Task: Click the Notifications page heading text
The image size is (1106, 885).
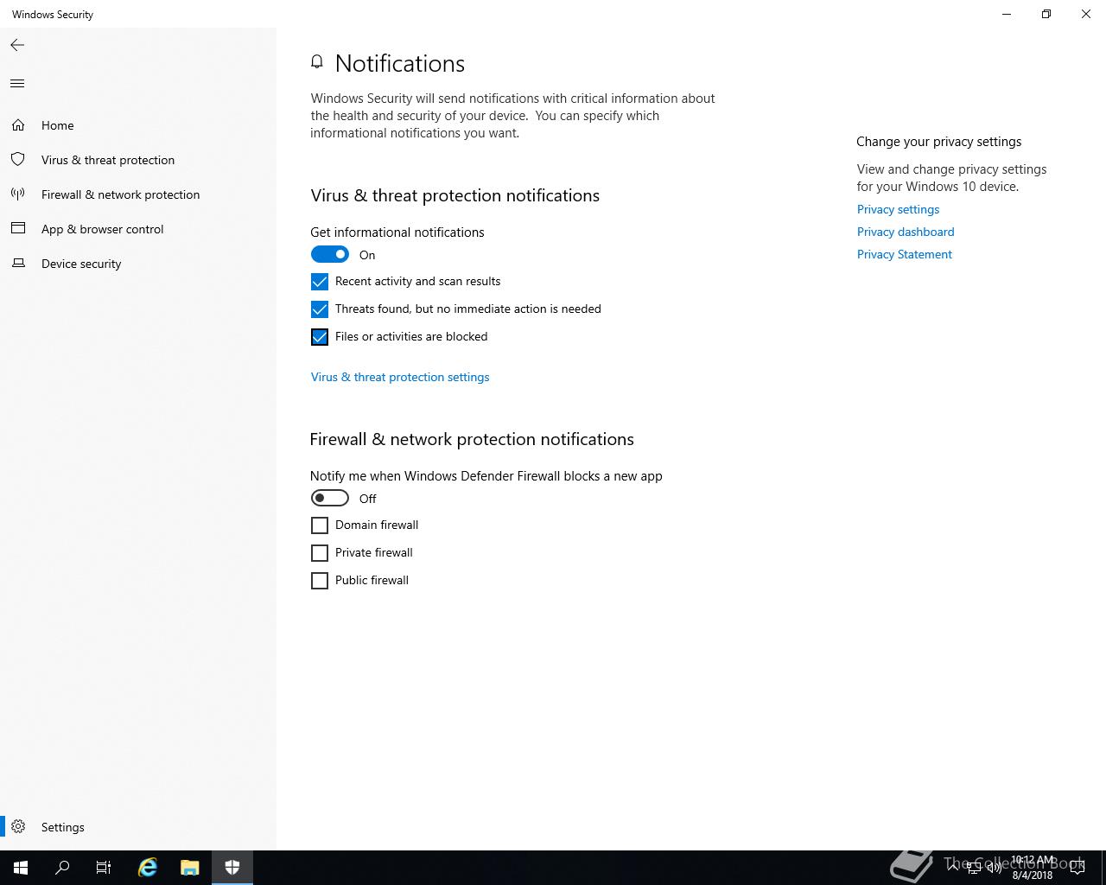Action: tap(400, 63)
